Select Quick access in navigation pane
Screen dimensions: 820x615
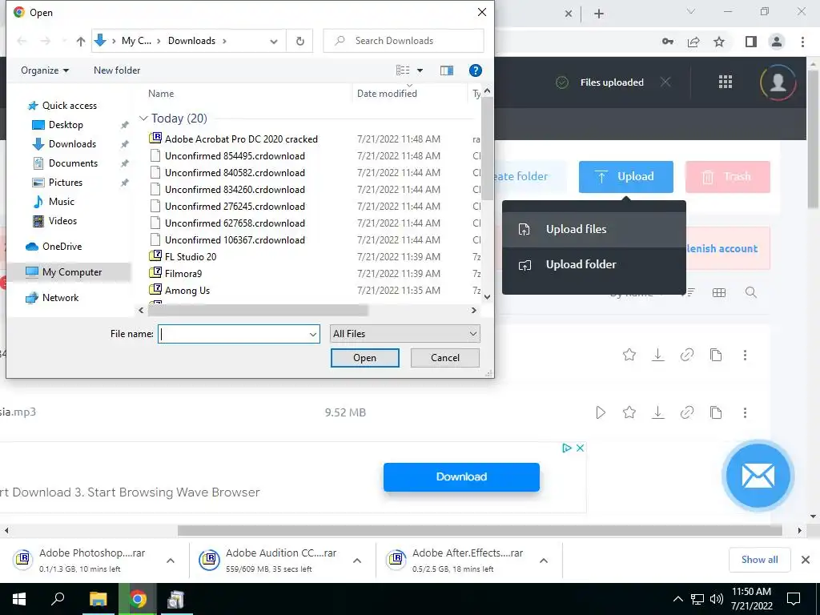69,106
